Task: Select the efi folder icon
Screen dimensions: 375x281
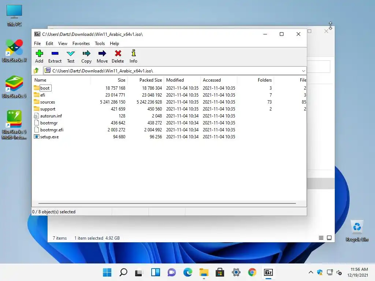Action: [x=36, y=95]
